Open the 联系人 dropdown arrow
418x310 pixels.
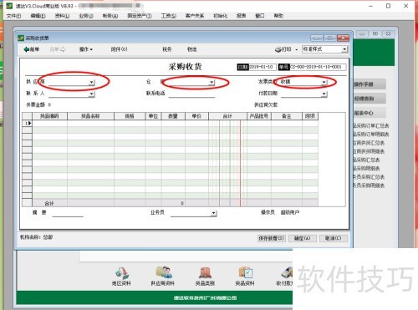(91, 94)
